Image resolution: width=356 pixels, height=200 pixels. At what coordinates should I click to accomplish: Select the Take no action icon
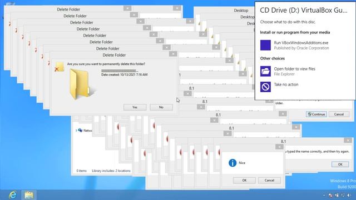[x=265, y=87]
